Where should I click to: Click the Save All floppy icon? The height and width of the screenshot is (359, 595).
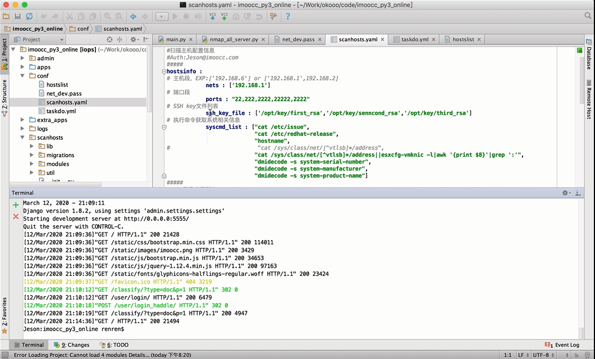click(18, 16)
